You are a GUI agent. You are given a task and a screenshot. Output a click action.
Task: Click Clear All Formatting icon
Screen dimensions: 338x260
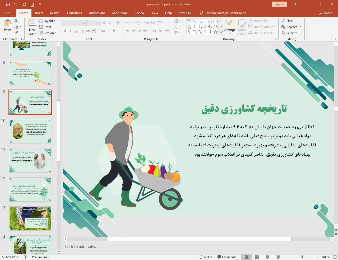click(118, 23)
